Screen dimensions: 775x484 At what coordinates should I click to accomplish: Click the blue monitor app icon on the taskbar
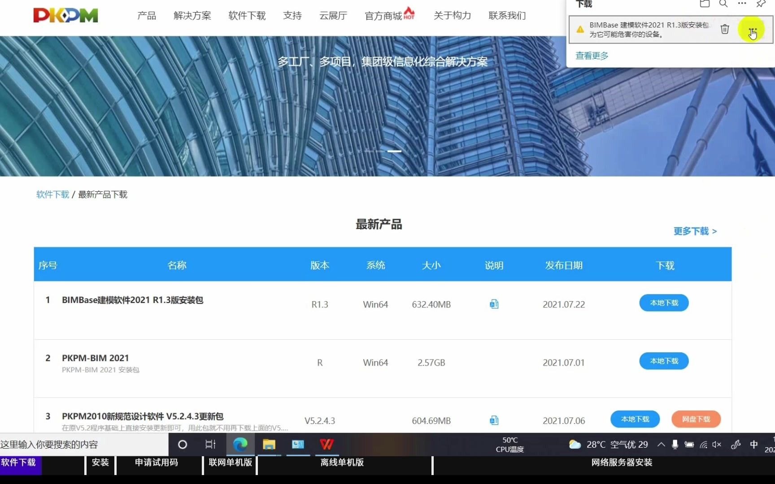pyautogui.click(x=298, y=445)
